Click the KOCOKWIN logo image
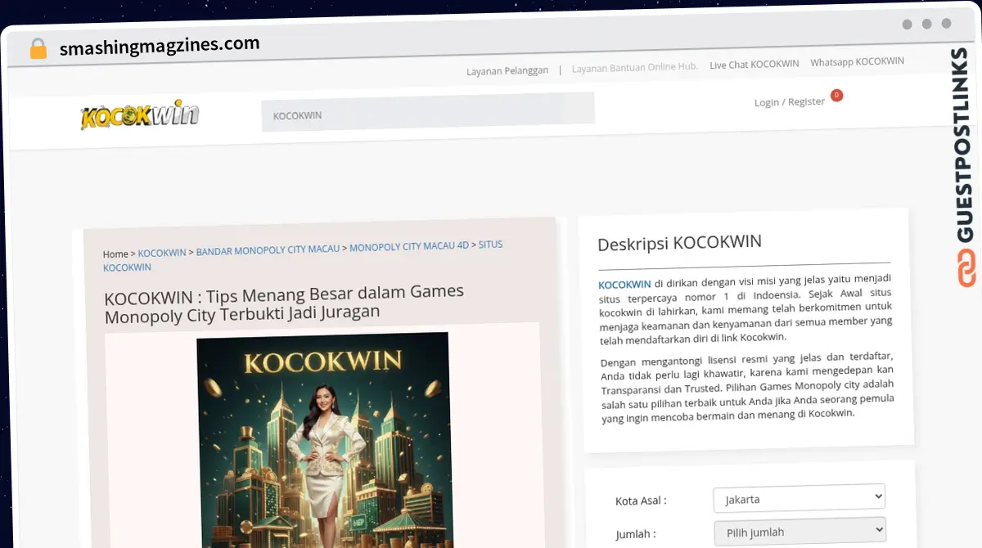This screenshot has width=982, height=548. point(139,115)
